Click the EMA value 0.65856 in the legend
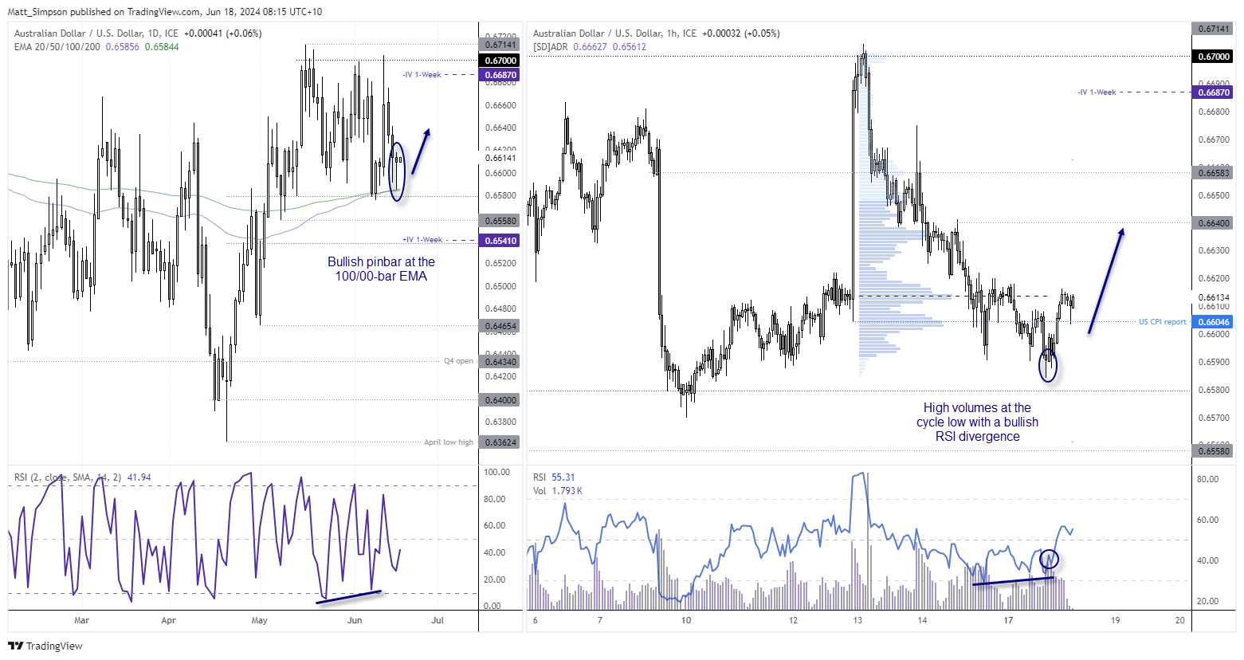Screen dimensions: 1244x660 tap(123, 47)
